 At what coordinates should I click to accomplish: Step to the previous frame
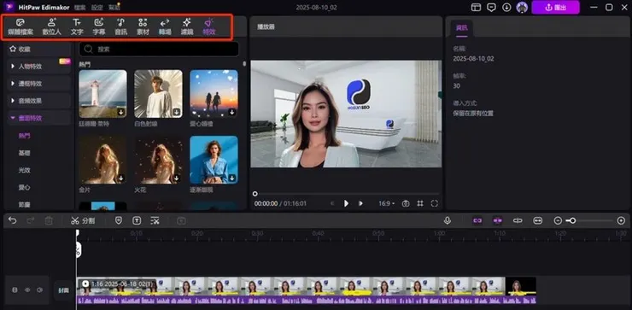click(332, 203)
